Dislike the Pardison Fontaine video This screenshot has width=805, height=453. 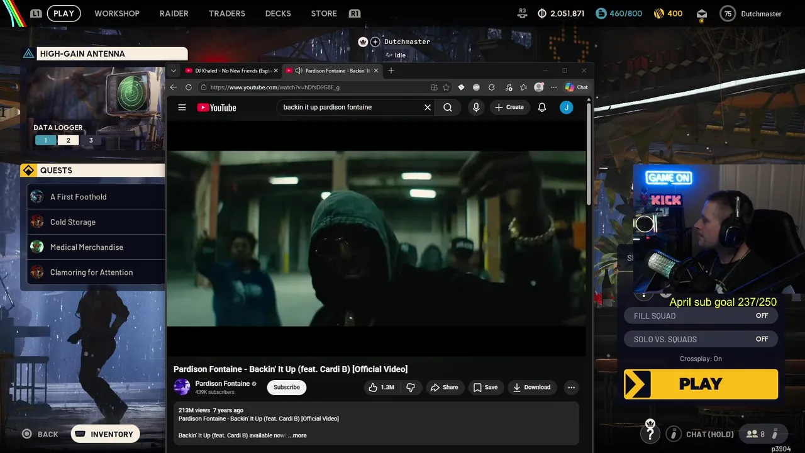click(411, 388)
